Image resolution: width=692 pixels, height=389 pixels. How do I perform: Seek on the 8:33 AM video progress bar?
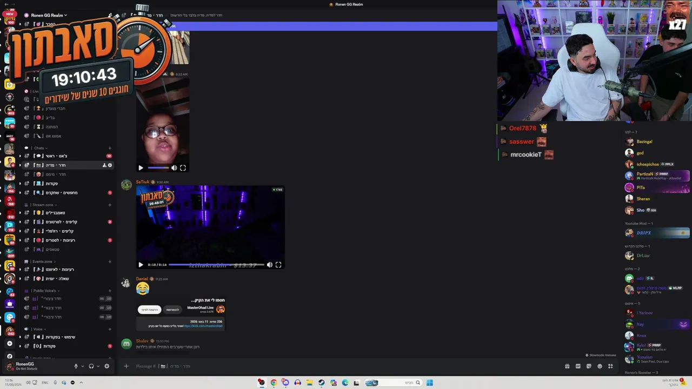pyautogui.click(x=159, y=168)
